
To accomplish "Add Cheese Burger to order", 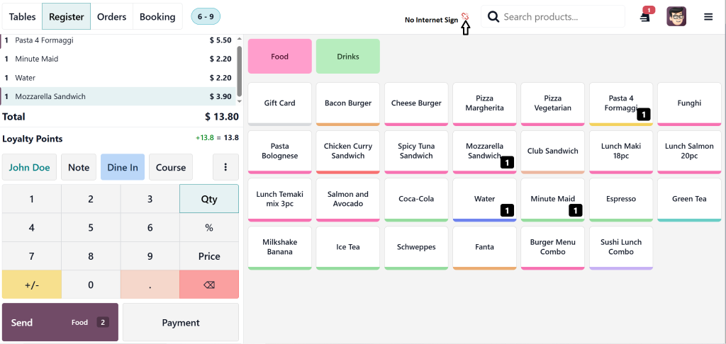I will click(416, 103).
